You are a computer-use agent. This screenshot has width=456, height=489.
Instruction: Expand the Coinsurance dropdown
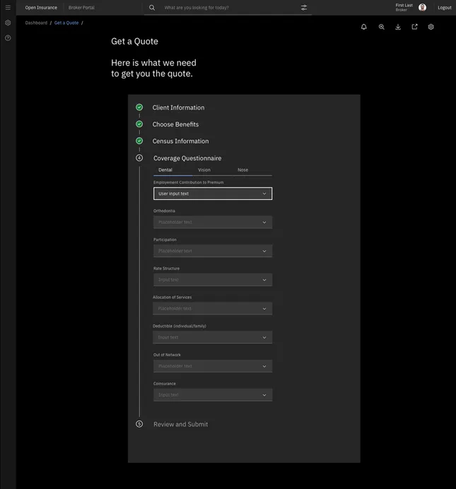tap(213, 395)
